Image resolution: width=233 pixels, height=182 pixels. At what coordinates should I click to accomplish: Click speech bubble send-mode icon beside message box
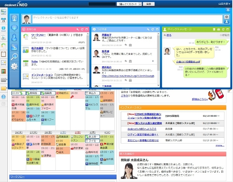pos(226,17)
